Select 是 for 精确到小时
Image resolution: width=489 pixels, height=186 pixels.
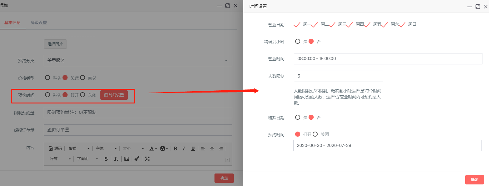point(298,41)
